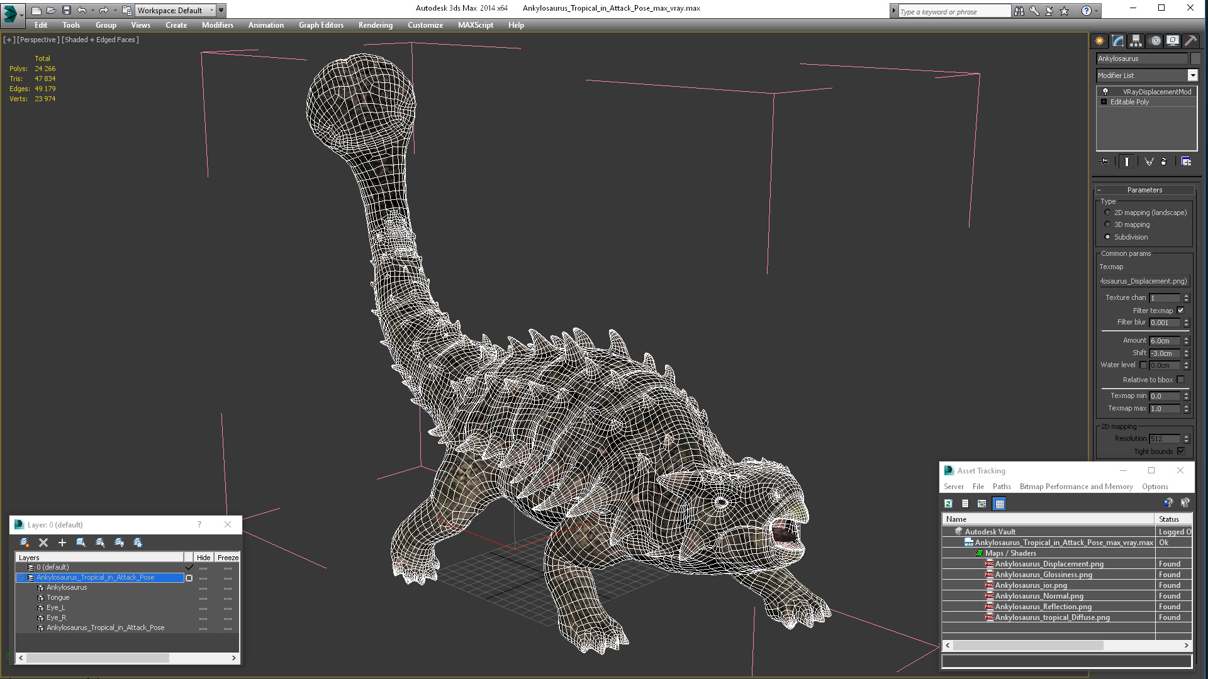Image resolution: width=1208 pixels, height=679 pixels.
Task: Toggle Tight bounds checkbox
Action: coord(1180,451)
